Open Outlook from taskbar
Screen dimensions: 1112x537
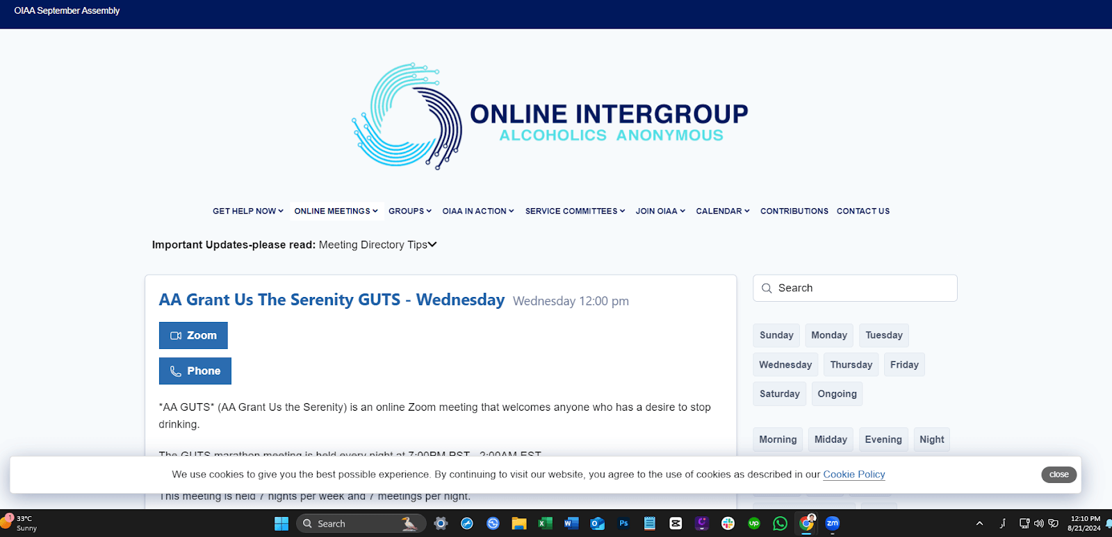pos(598,524)
